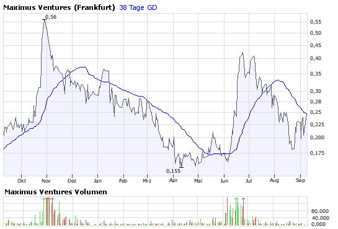Click the 80.000 volume axis label
The height and width of the screenshot is (229, 338).
coord(320,211)
